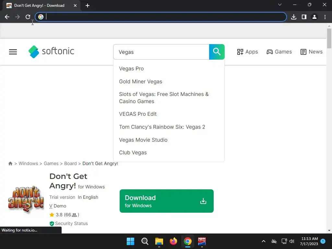Image resolution: width=332 pixels, height=249 pixels.
Task: Click the scrollbar down arrow
Action: pyautogui.click(x=329, y=231)
